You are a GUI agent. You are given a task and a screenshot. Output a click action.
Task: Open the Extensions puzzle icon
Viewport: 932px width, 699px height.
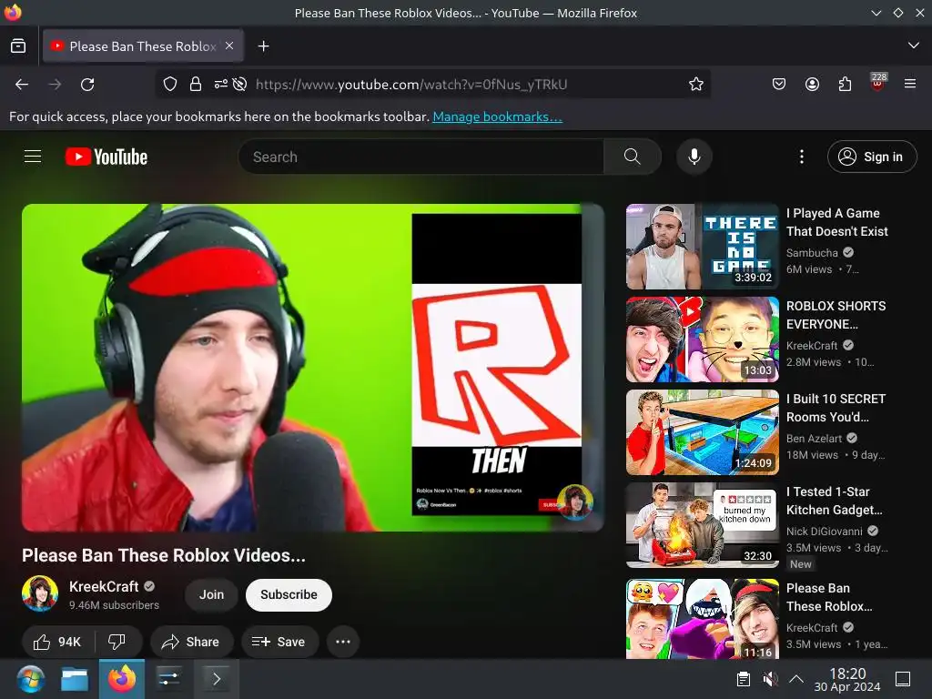pos(845,85)
